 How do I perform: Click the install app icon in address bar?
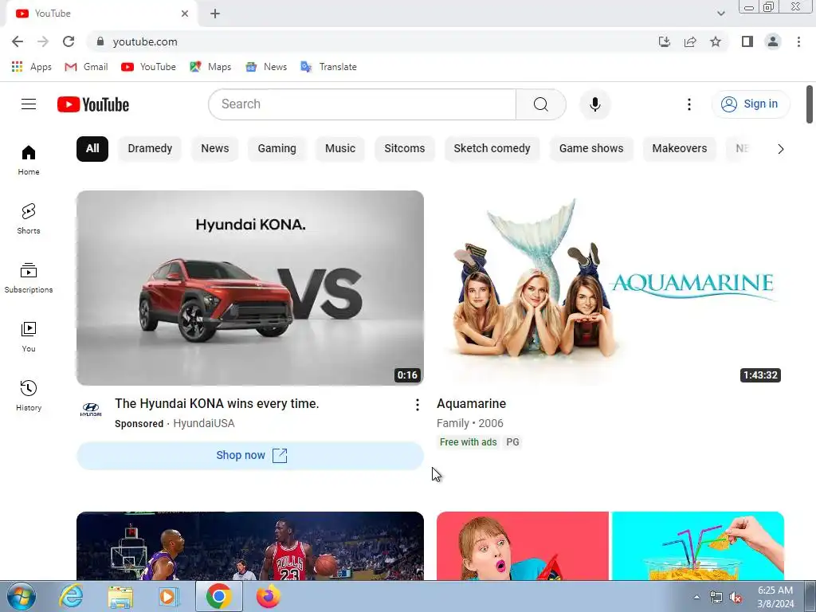click(x=664, y=41)
